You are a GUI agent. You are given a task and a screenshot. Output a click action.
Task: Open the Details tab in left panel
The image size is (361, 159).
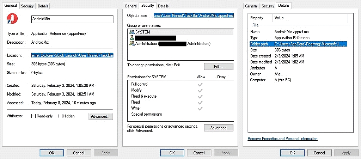pos(43,6)
